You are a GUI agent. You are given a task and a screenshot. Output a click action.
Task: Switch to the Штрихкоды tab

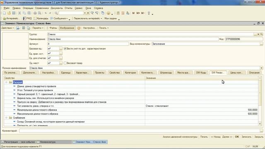coord(166,73)
